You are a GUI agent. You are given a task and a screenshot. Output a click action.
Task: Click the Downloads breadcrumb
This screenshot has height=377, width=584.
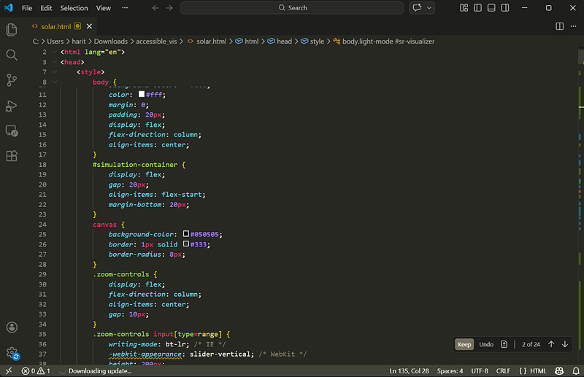point(111,42)
